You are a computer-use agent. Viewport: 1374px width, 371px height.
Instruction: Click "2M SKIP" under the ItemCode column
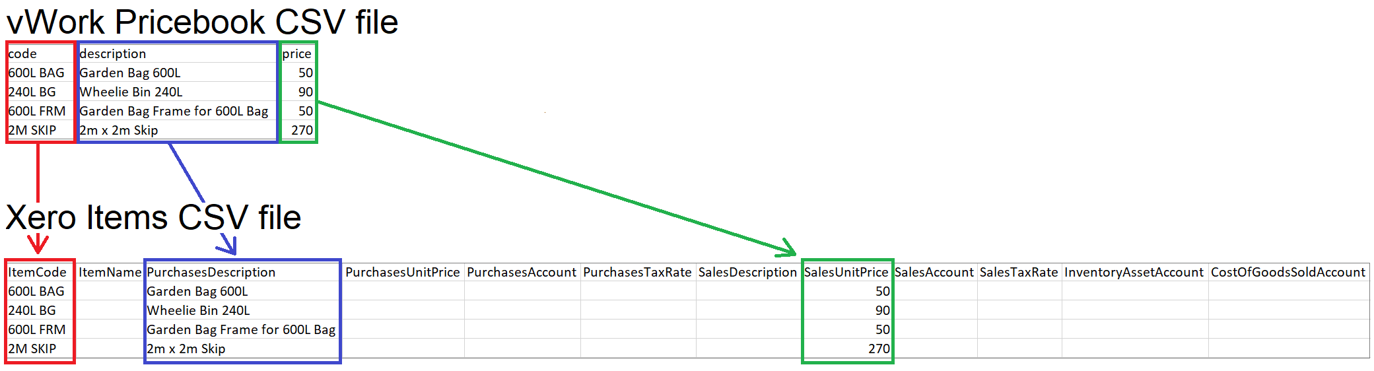(x=32, y=349)
